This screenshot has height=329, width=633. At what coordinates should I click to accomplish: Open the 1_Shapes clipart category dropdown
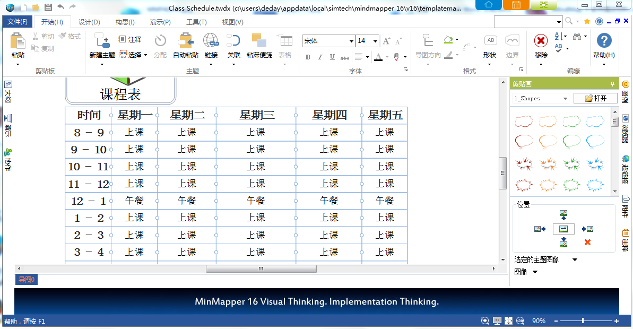click(565, 98)
